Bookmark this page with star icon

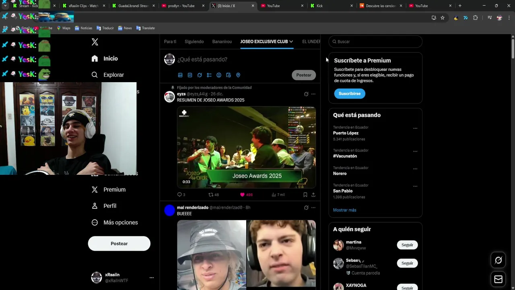click(x=443, y=18)
